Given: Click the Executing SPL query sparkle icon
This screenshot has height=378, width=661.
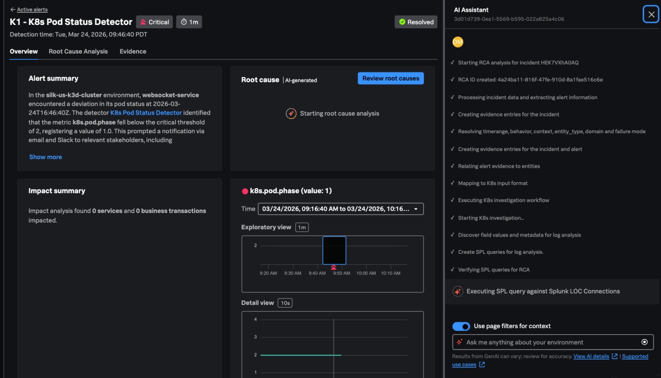Looking at the screenshot, I should click(x=458, y=291).
